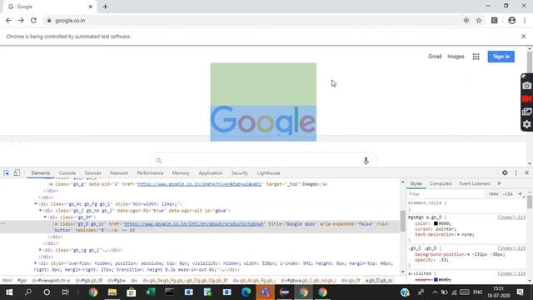Expand the background-position shorthand property
This screenshot has width=533, height=300.
tap(469, 254)
